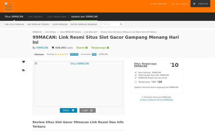The height and width of the screenshot is (134, 215).
Task: Click the five-star rating icons
Action: point(60,54)
